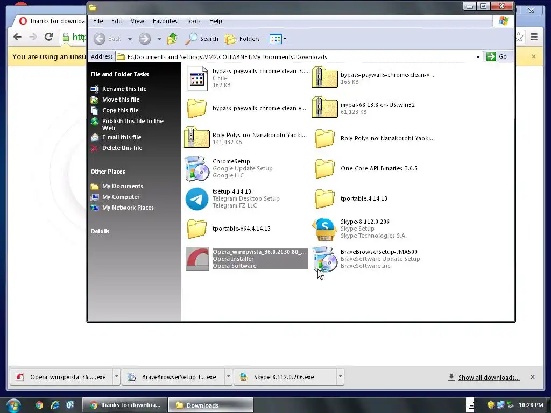The height and width of the screenshot is (413, 551).
Task: Open the Search pane in Explorer
Action: [x=202, y=39]
